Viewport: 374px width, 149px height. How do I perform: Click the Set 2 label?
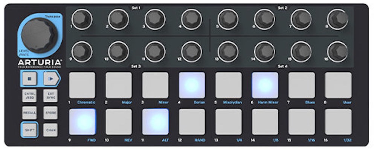(282, 8)
